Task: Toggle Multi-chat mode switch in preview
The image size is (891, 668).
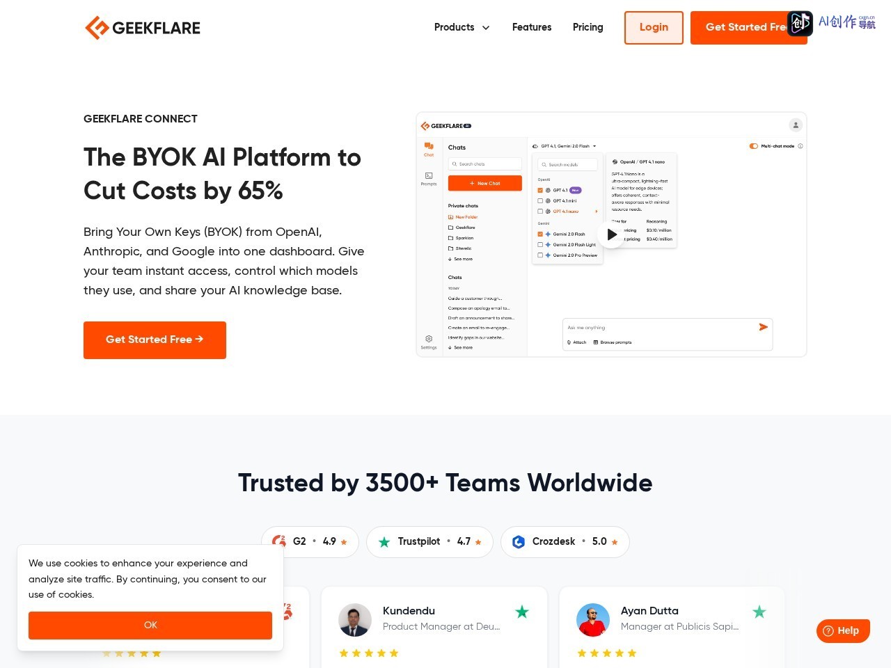Action: click(x=753, y=146)
